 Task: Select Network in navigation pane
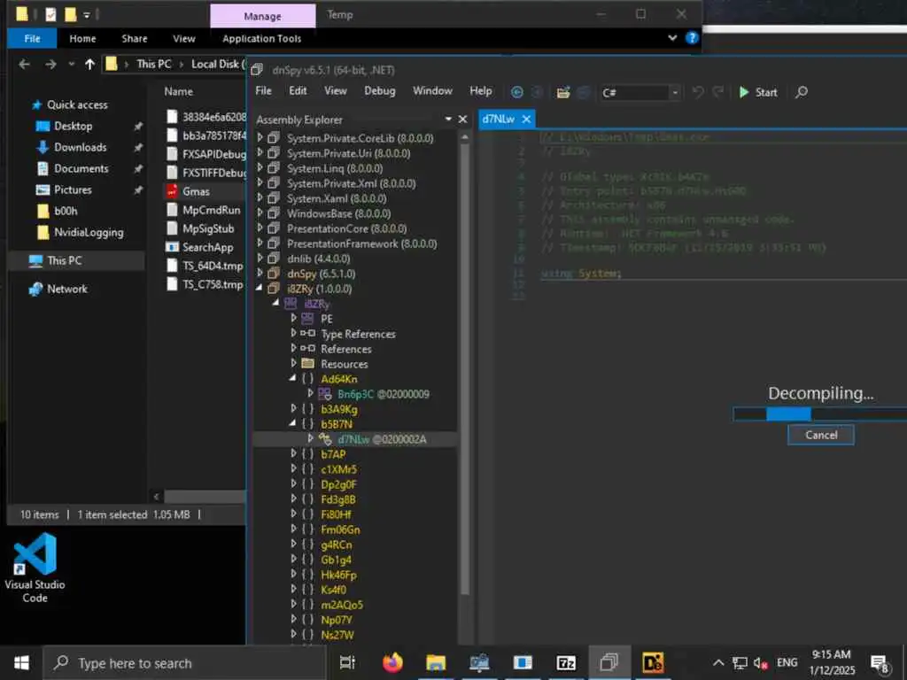[x=67, y=290]
